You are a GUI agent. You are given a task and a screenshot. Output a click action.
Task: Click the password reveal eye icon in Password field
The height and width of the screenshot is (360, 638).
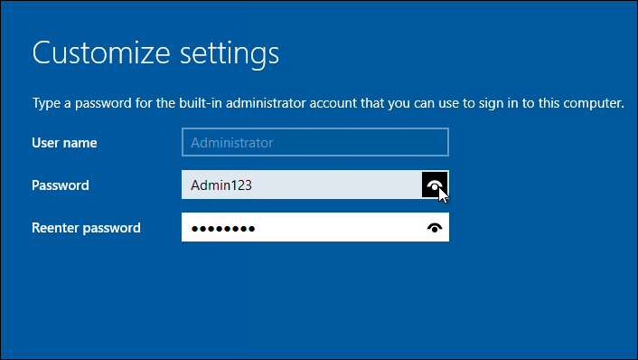435,185
